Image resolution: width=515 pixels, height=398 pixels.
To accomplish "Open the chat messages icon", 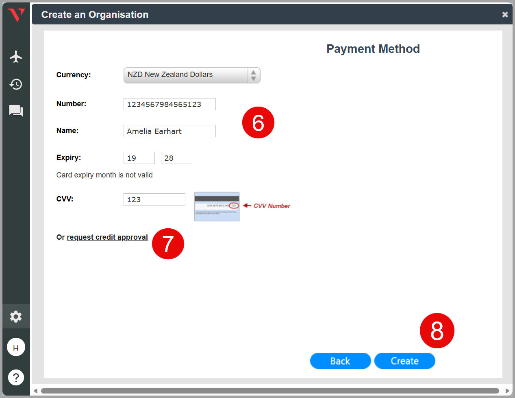I will click(x=16, y=111).
